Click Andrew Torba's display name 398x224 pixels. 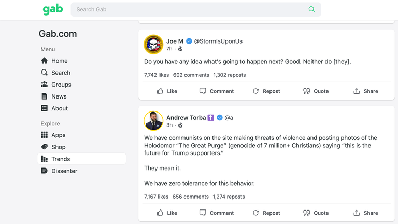click(x=186, y=118)
